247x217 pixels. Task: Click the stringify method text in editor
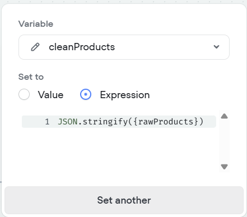[x=105, y=122]
